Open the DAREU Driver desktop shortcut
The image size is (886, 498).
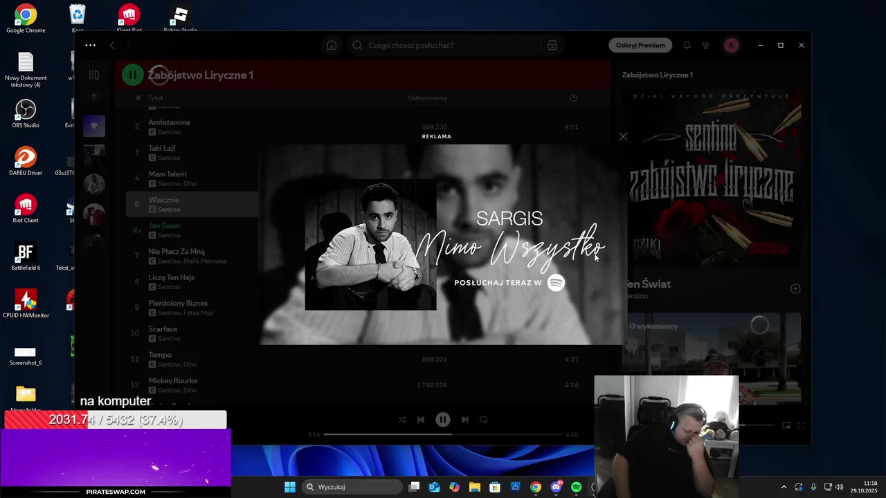pos(26,162)
